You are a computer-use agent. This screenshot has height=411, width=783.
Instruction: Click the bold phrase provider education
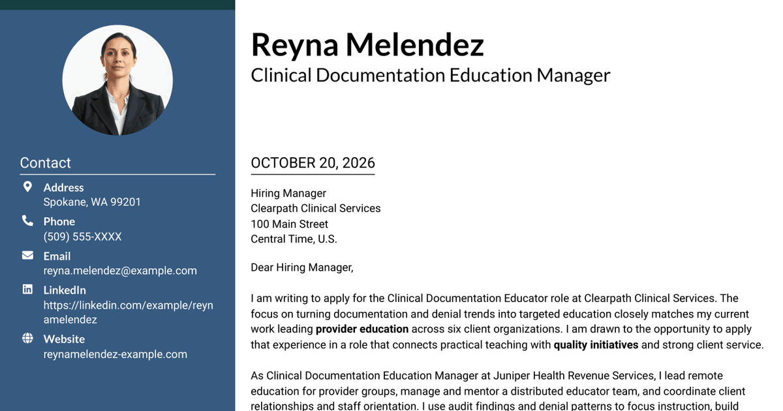coord(362,329)
